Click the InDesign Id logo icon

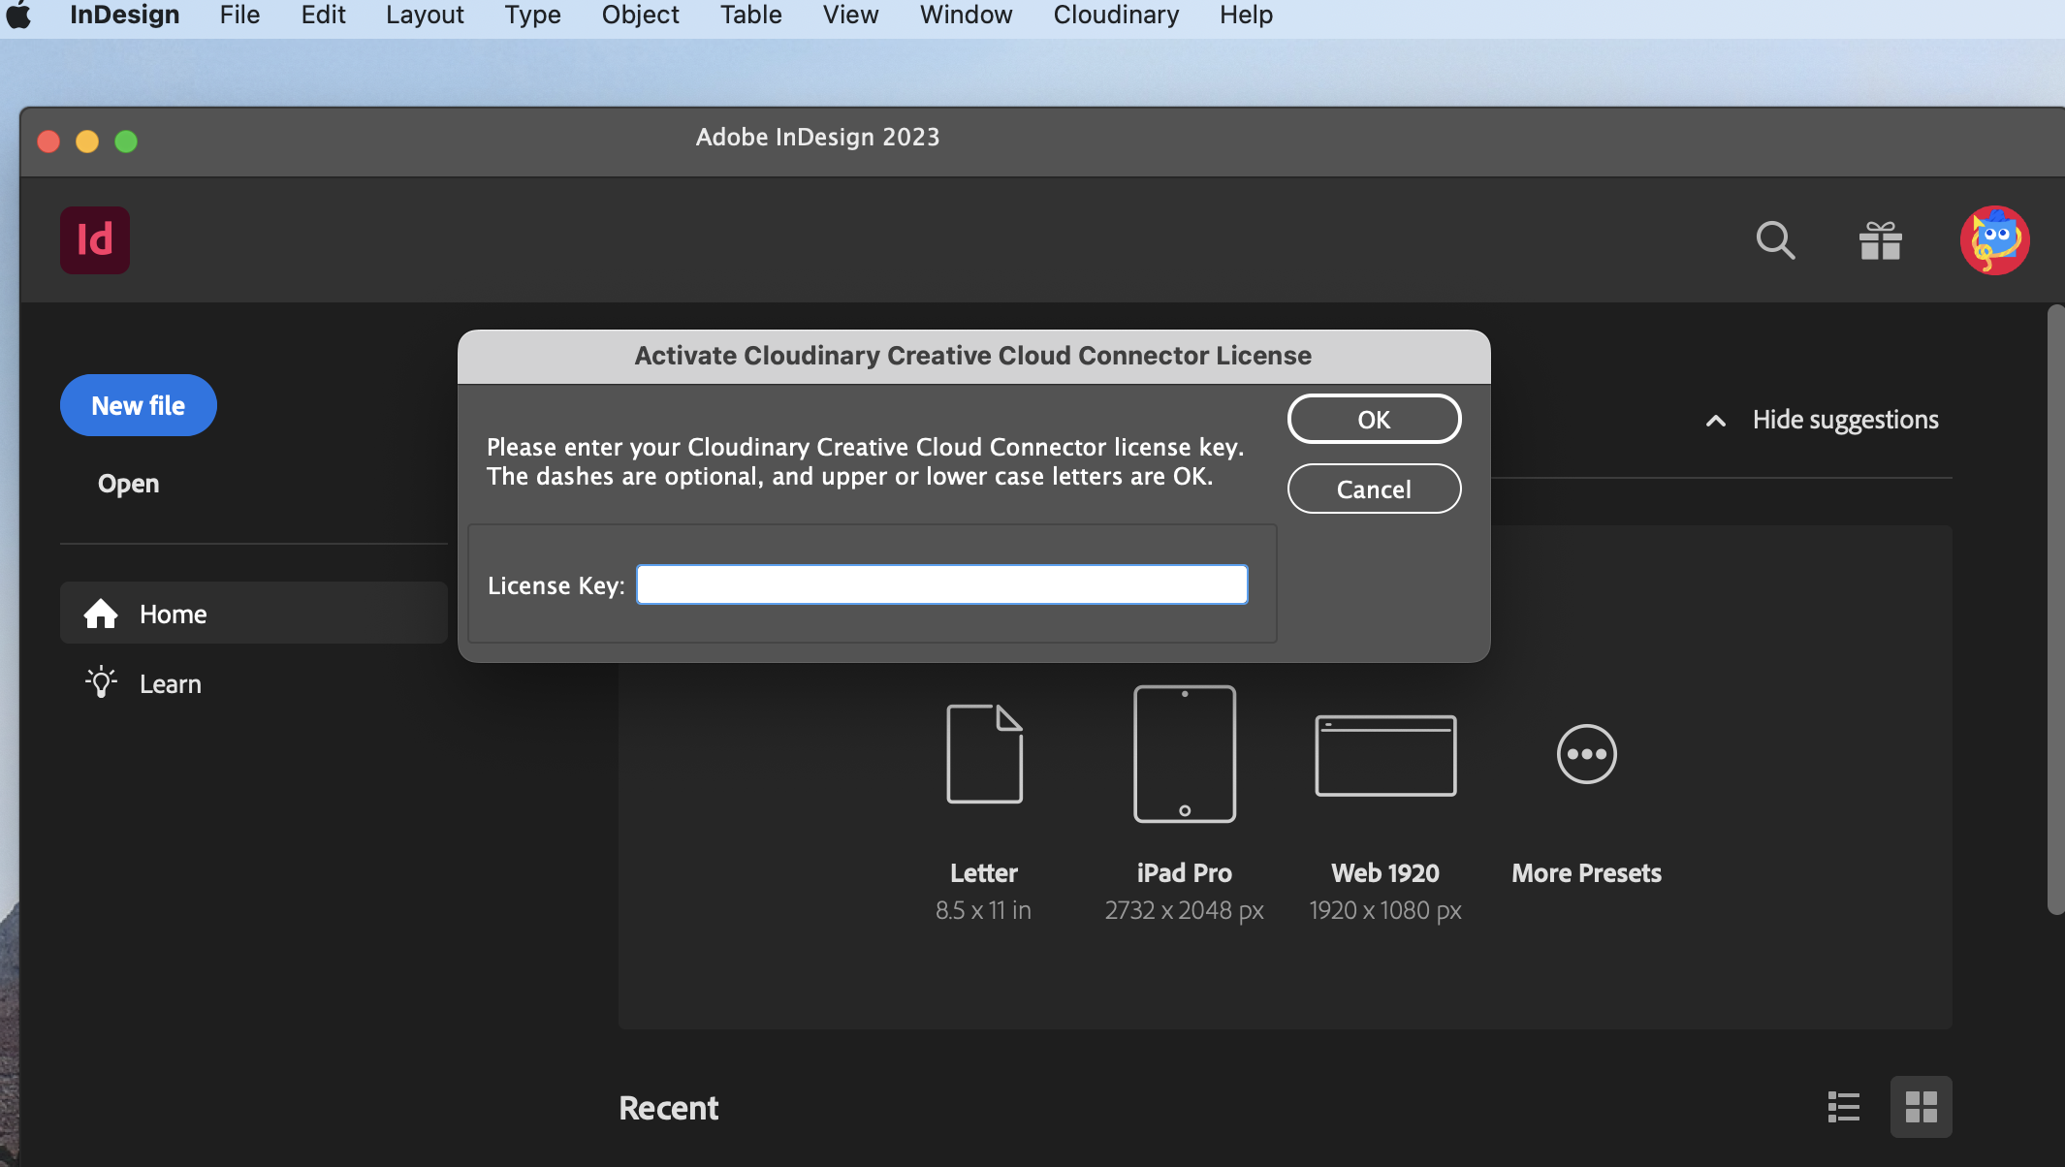pyautogui.click(x=95, y=240)
